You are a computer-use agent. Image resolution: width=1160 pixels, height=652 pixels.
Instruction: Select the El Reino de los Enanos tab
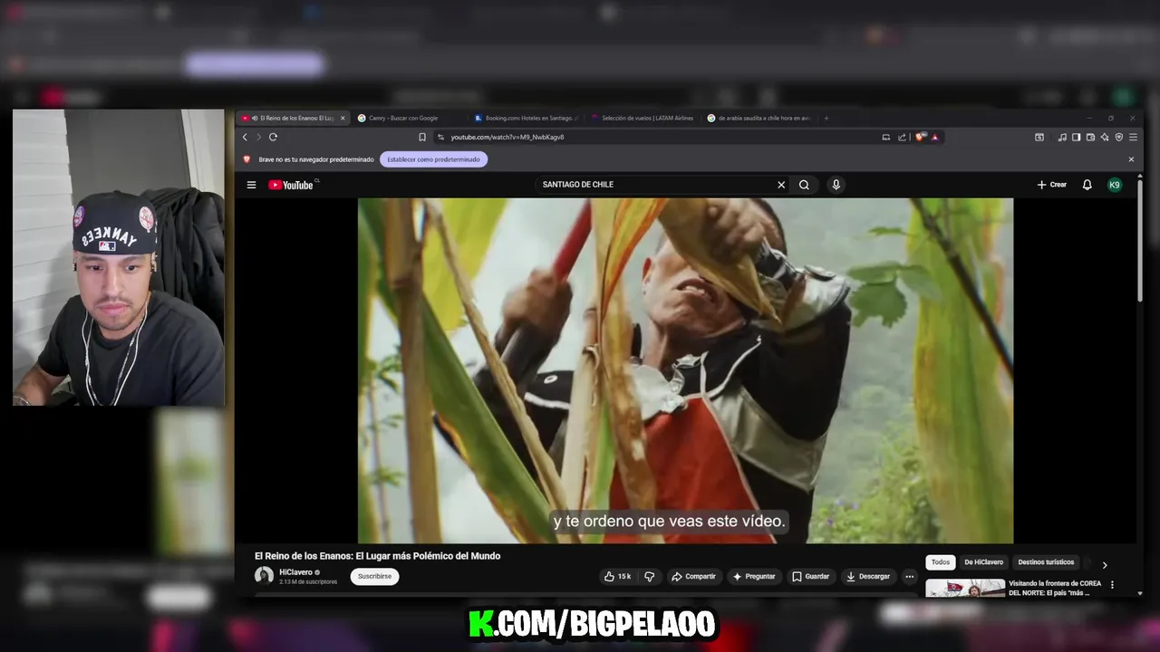(292, 118)
